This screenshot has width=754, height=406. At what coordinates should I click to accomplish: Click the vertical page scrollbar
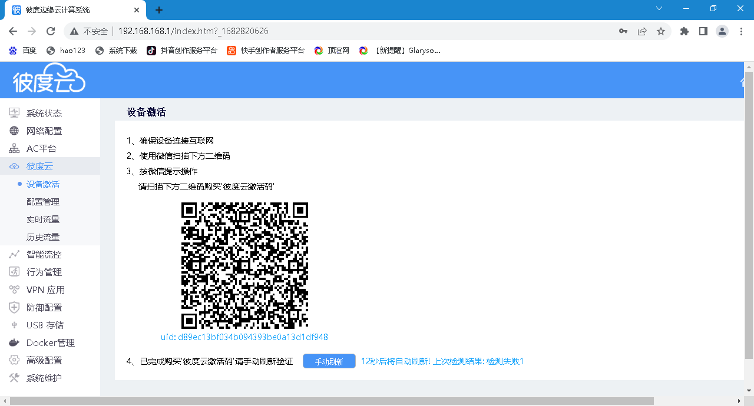749,215
